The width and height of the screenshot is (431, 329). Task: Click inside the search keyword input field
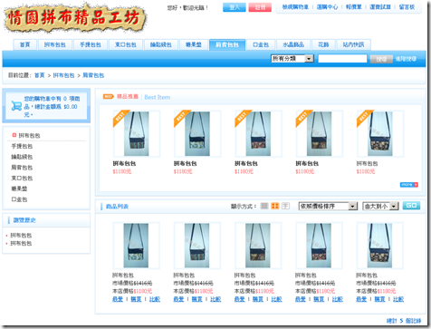[x=342, y=59]
